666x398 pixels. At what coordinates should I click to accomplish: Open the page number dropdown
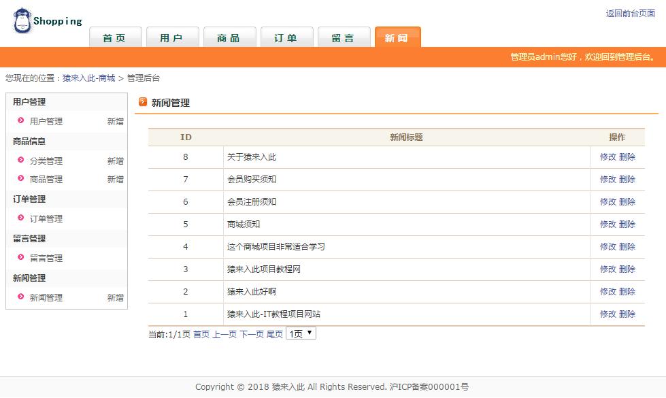(x=300, y=333)
